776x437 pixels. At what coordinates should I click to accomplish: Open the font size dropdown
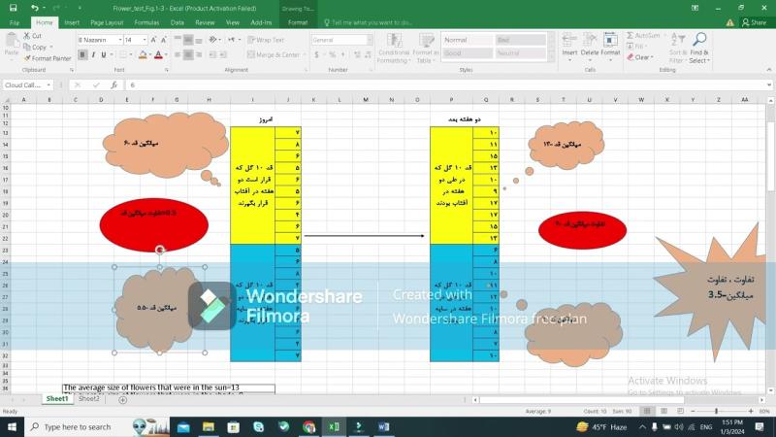(x=145, y=40)
